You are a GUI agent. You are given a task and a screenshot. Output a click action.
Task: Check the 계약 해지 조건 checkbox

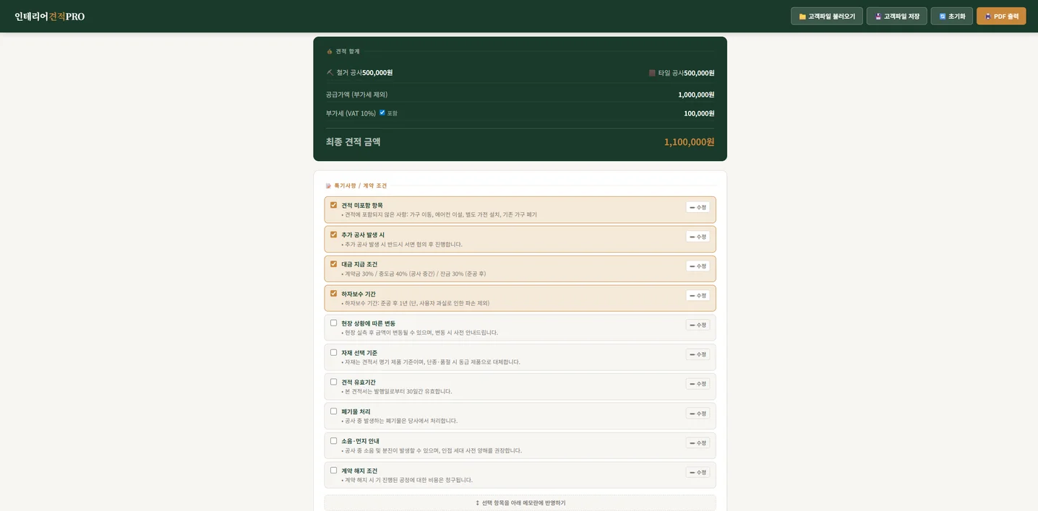tap(333, 471)
